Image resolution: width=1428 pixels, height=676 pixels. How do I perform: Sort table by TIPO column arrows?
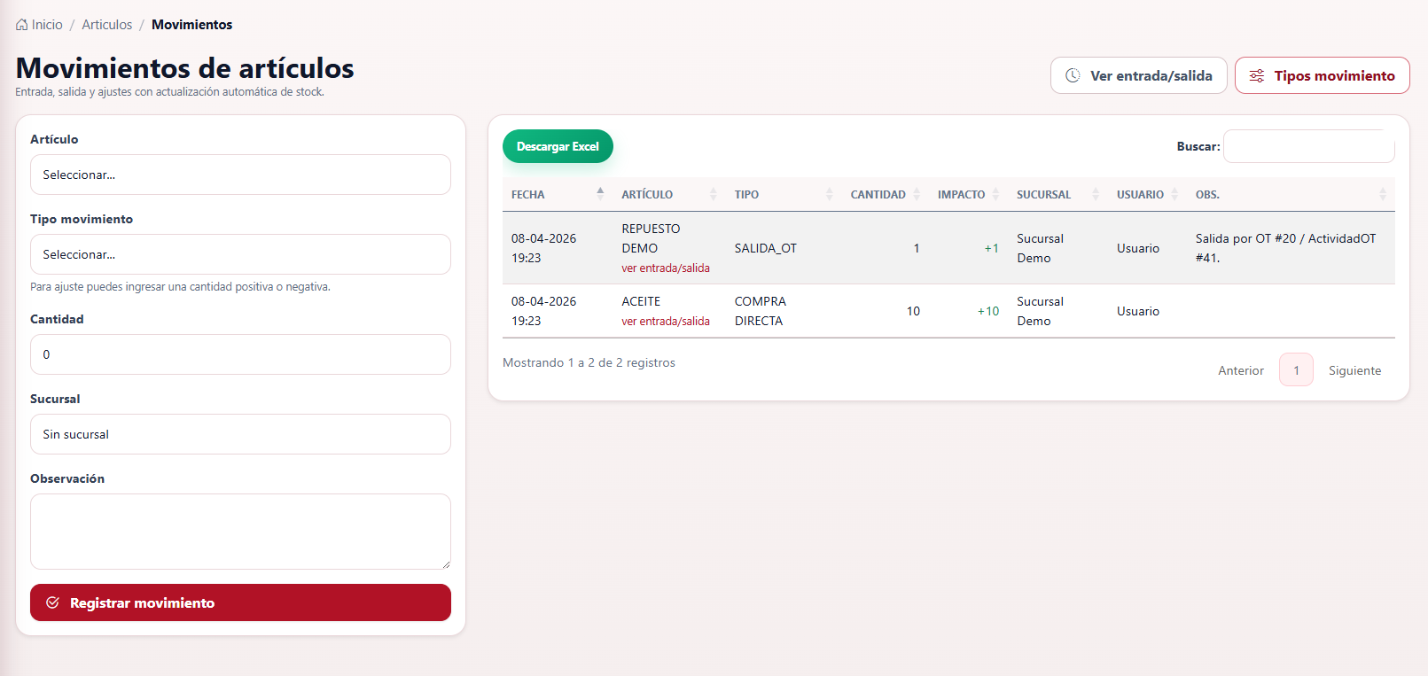[x=830, y=194]
